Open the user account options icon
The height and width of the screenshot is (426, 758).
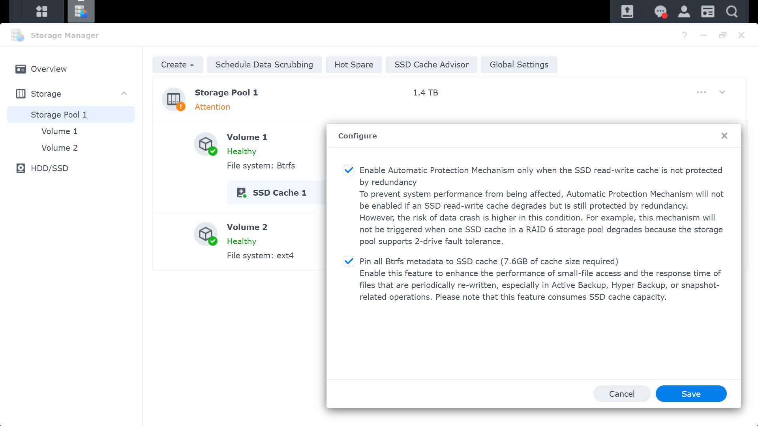[x=684, y=11]
